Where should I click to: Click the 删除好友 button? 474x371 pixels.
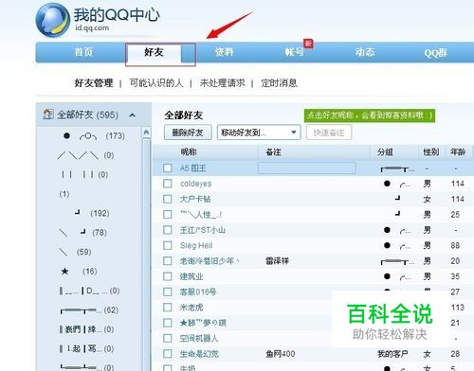188,132
